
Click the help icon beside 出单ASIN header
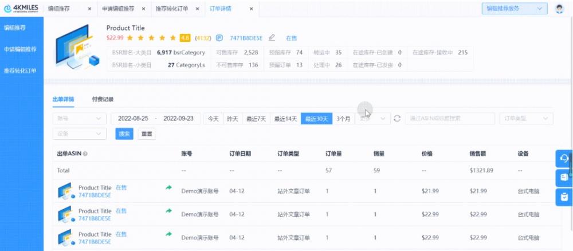click(x=85, y=154)
